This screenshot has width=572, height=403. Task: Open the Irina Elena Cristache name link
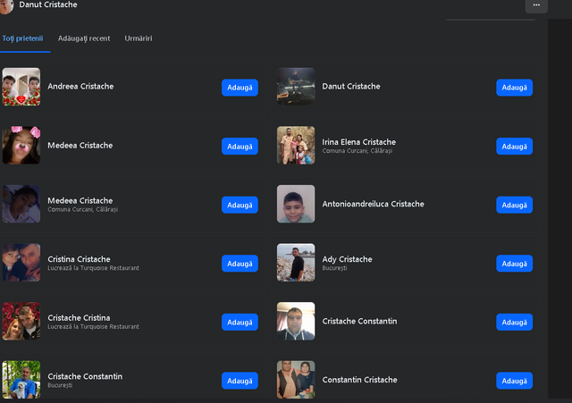point(359,142)
